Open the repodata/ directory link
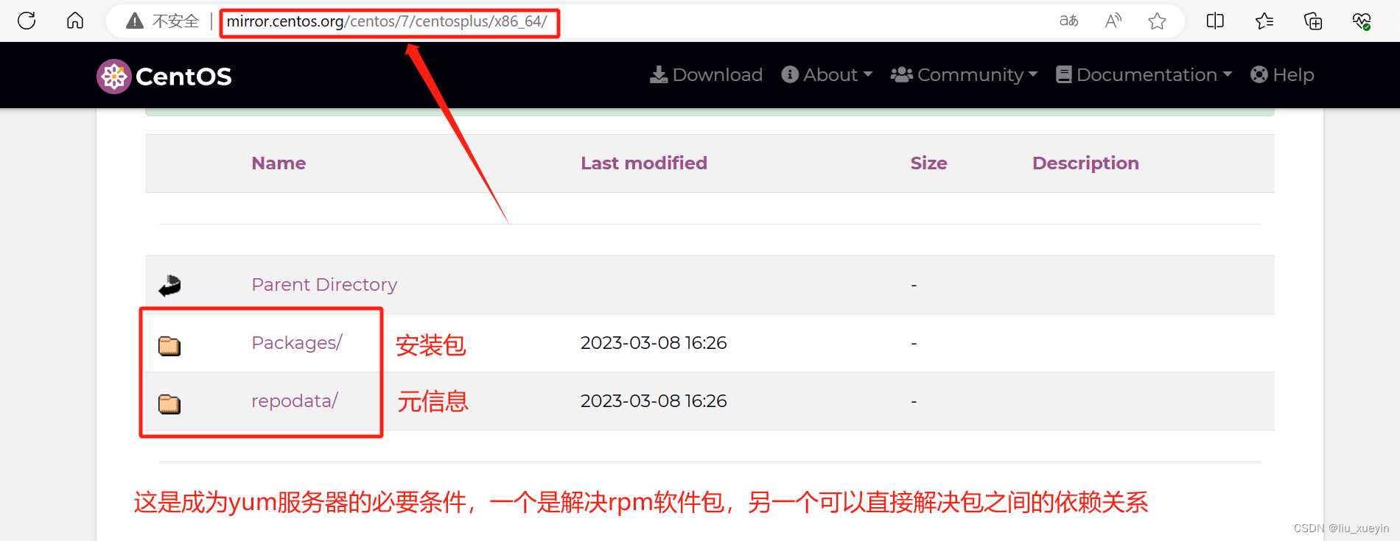 (295, 400)
